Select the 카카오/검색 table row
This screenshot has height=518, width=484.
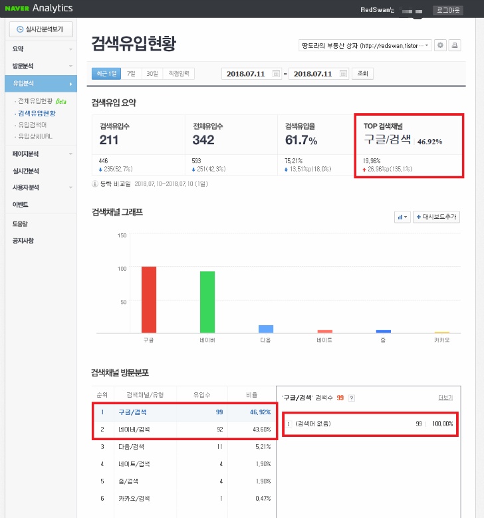(184, 499)
